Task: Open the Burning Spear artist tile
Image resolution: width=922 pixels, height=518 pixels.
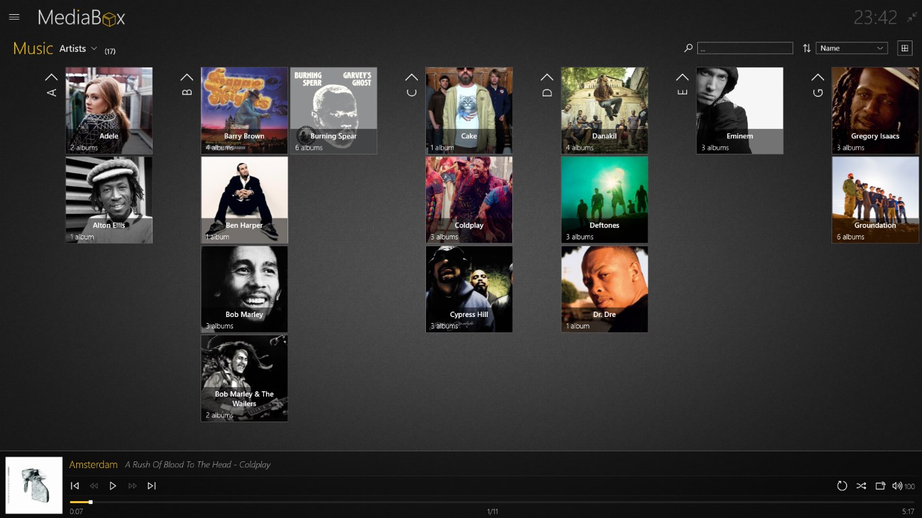Action: coord(333,111)
